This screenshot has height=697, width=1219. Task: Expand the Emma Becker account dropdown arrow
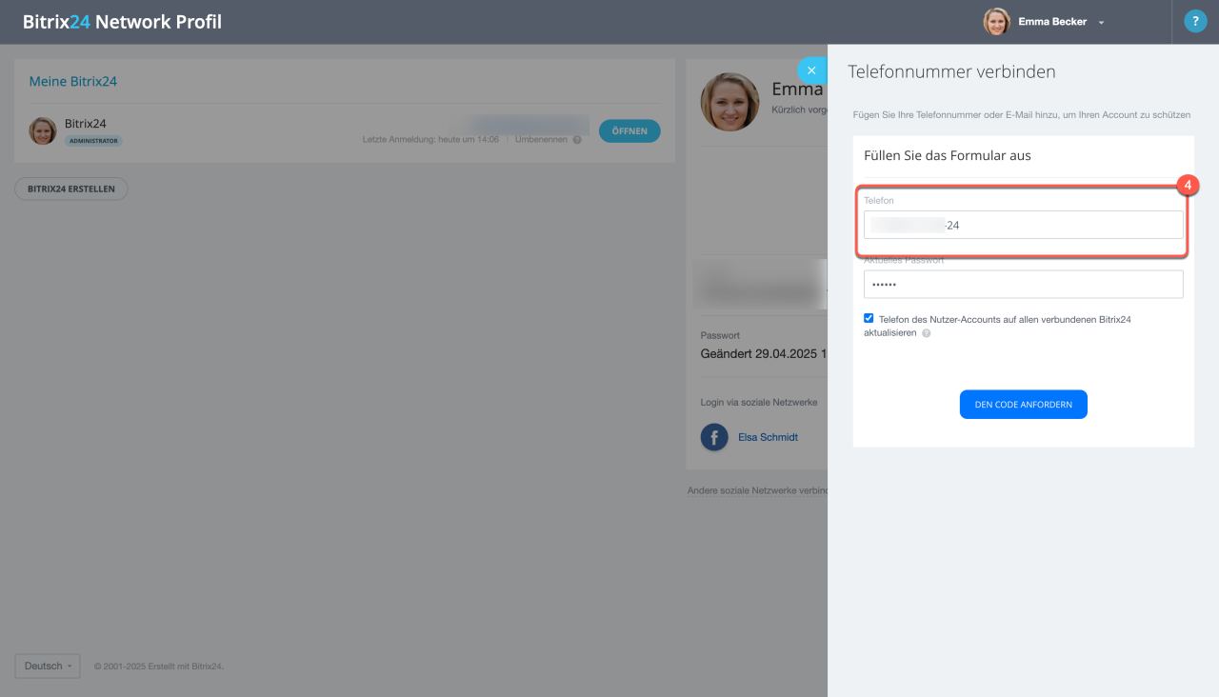[x=1101, y=22]
